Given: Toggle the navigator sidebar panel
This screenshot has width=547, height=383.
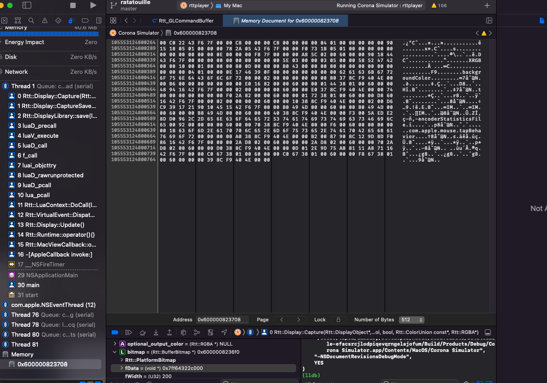Looking at the screenshot, I should coord(27,5).
